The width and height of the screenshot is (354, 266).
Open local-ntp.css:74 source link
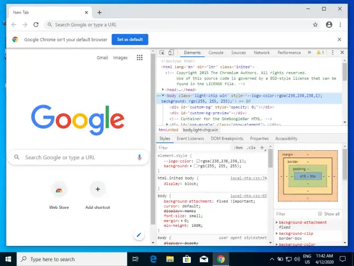pos(248,178)
